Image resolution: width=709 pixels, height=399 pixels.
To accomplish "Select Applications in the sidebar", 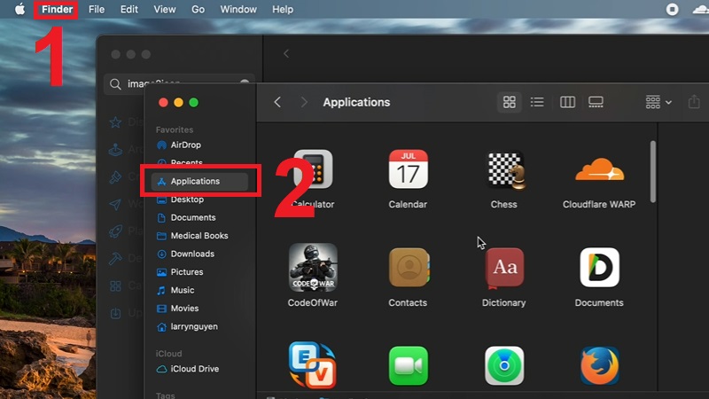I will 199,182.
